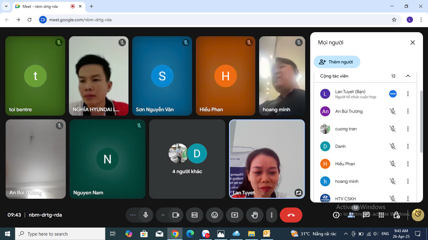The width and height of the screenshot is (428, 240).
Task: Open more options for Hiếu Phan in list
Action: (408, 164)
